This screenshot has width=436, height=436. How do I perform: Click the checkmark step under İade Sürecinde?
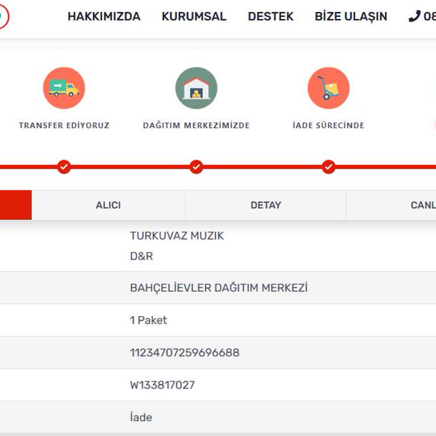329,167
